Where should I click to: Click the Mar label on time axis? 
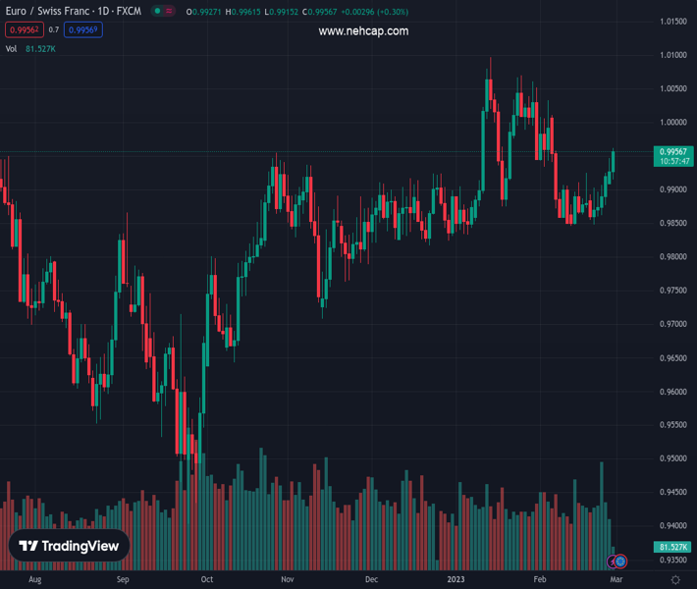click(x=616, y=580)
